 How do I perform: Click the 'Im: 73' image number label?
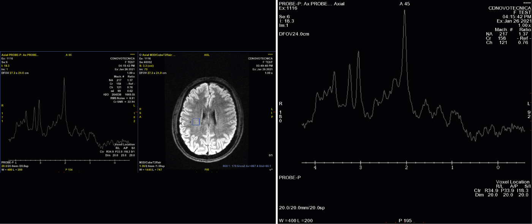pos(143,69)
